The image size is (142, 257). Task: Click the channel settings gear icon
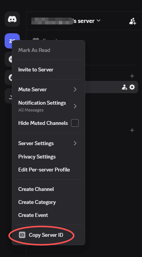pyautogui.click(x=132, y=87)
